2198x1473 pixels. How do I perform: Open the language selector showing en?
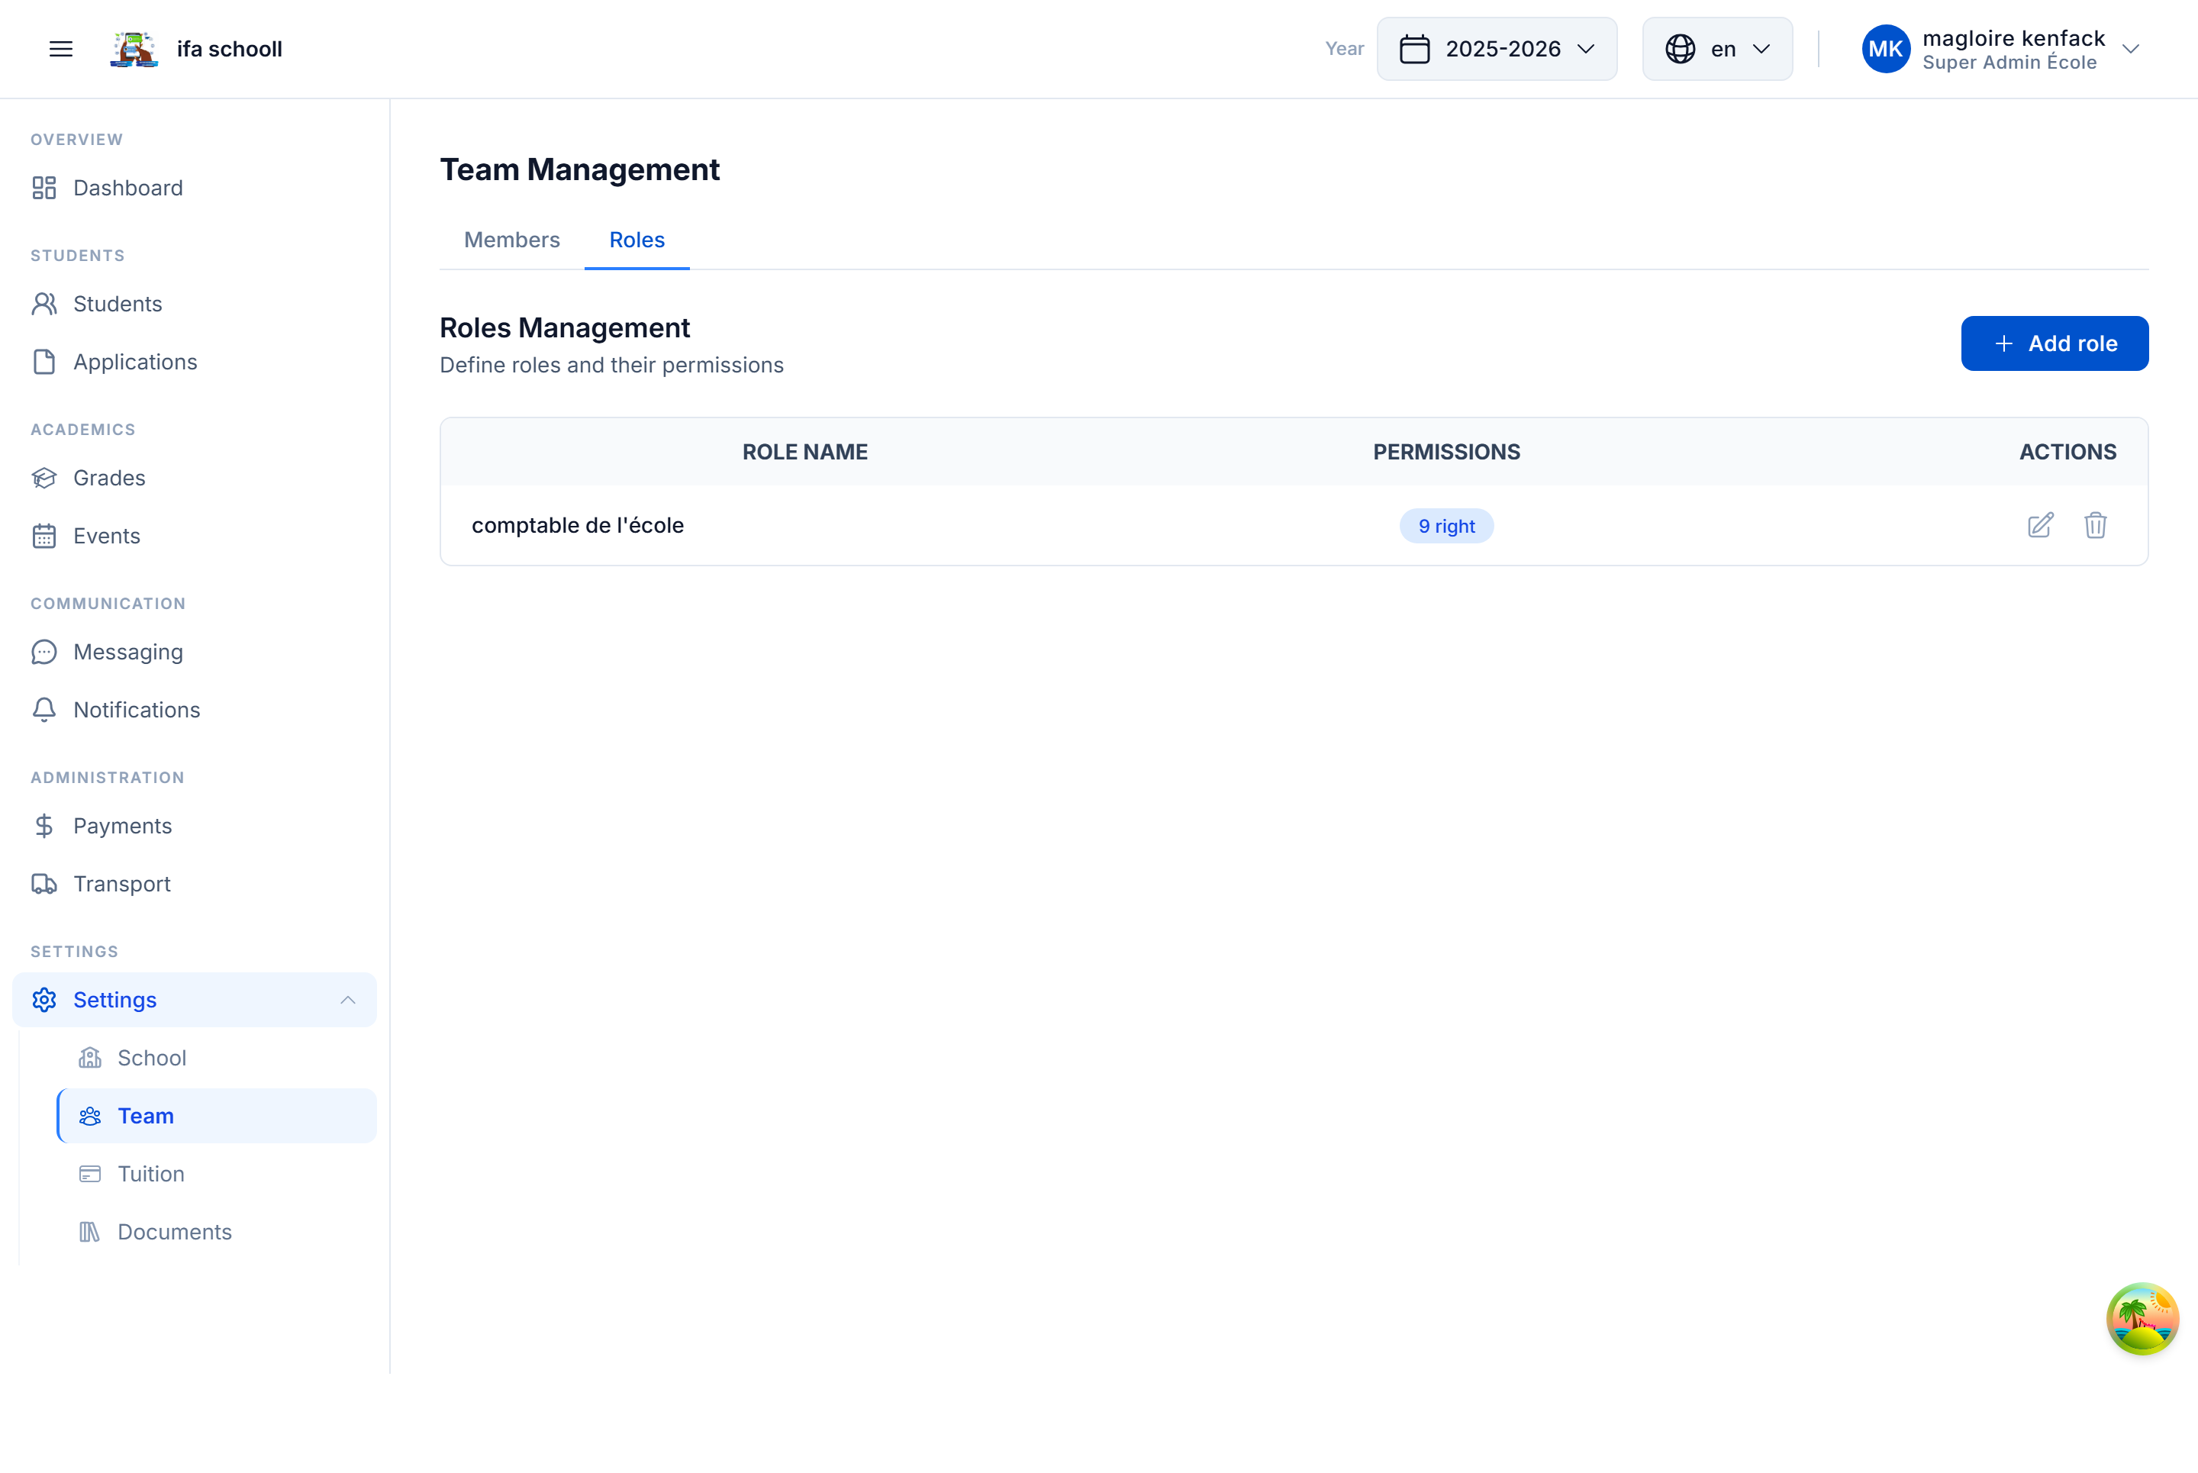click(1716, 49)
